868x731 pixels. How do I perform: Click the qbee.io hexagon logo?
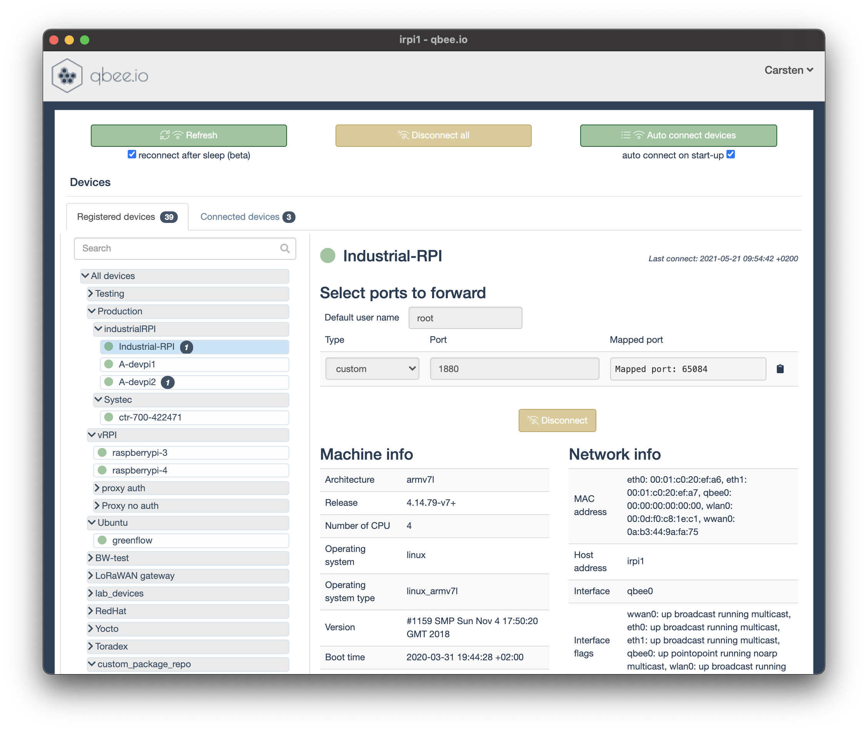(67, 75)
